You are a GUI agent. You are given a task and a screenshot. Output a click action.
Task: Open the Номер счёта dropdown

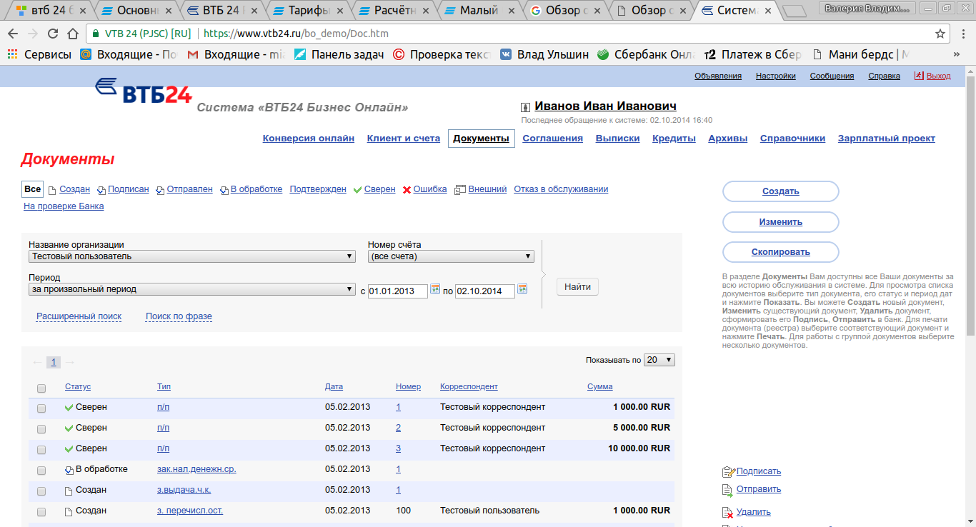(x=451, y=256)
